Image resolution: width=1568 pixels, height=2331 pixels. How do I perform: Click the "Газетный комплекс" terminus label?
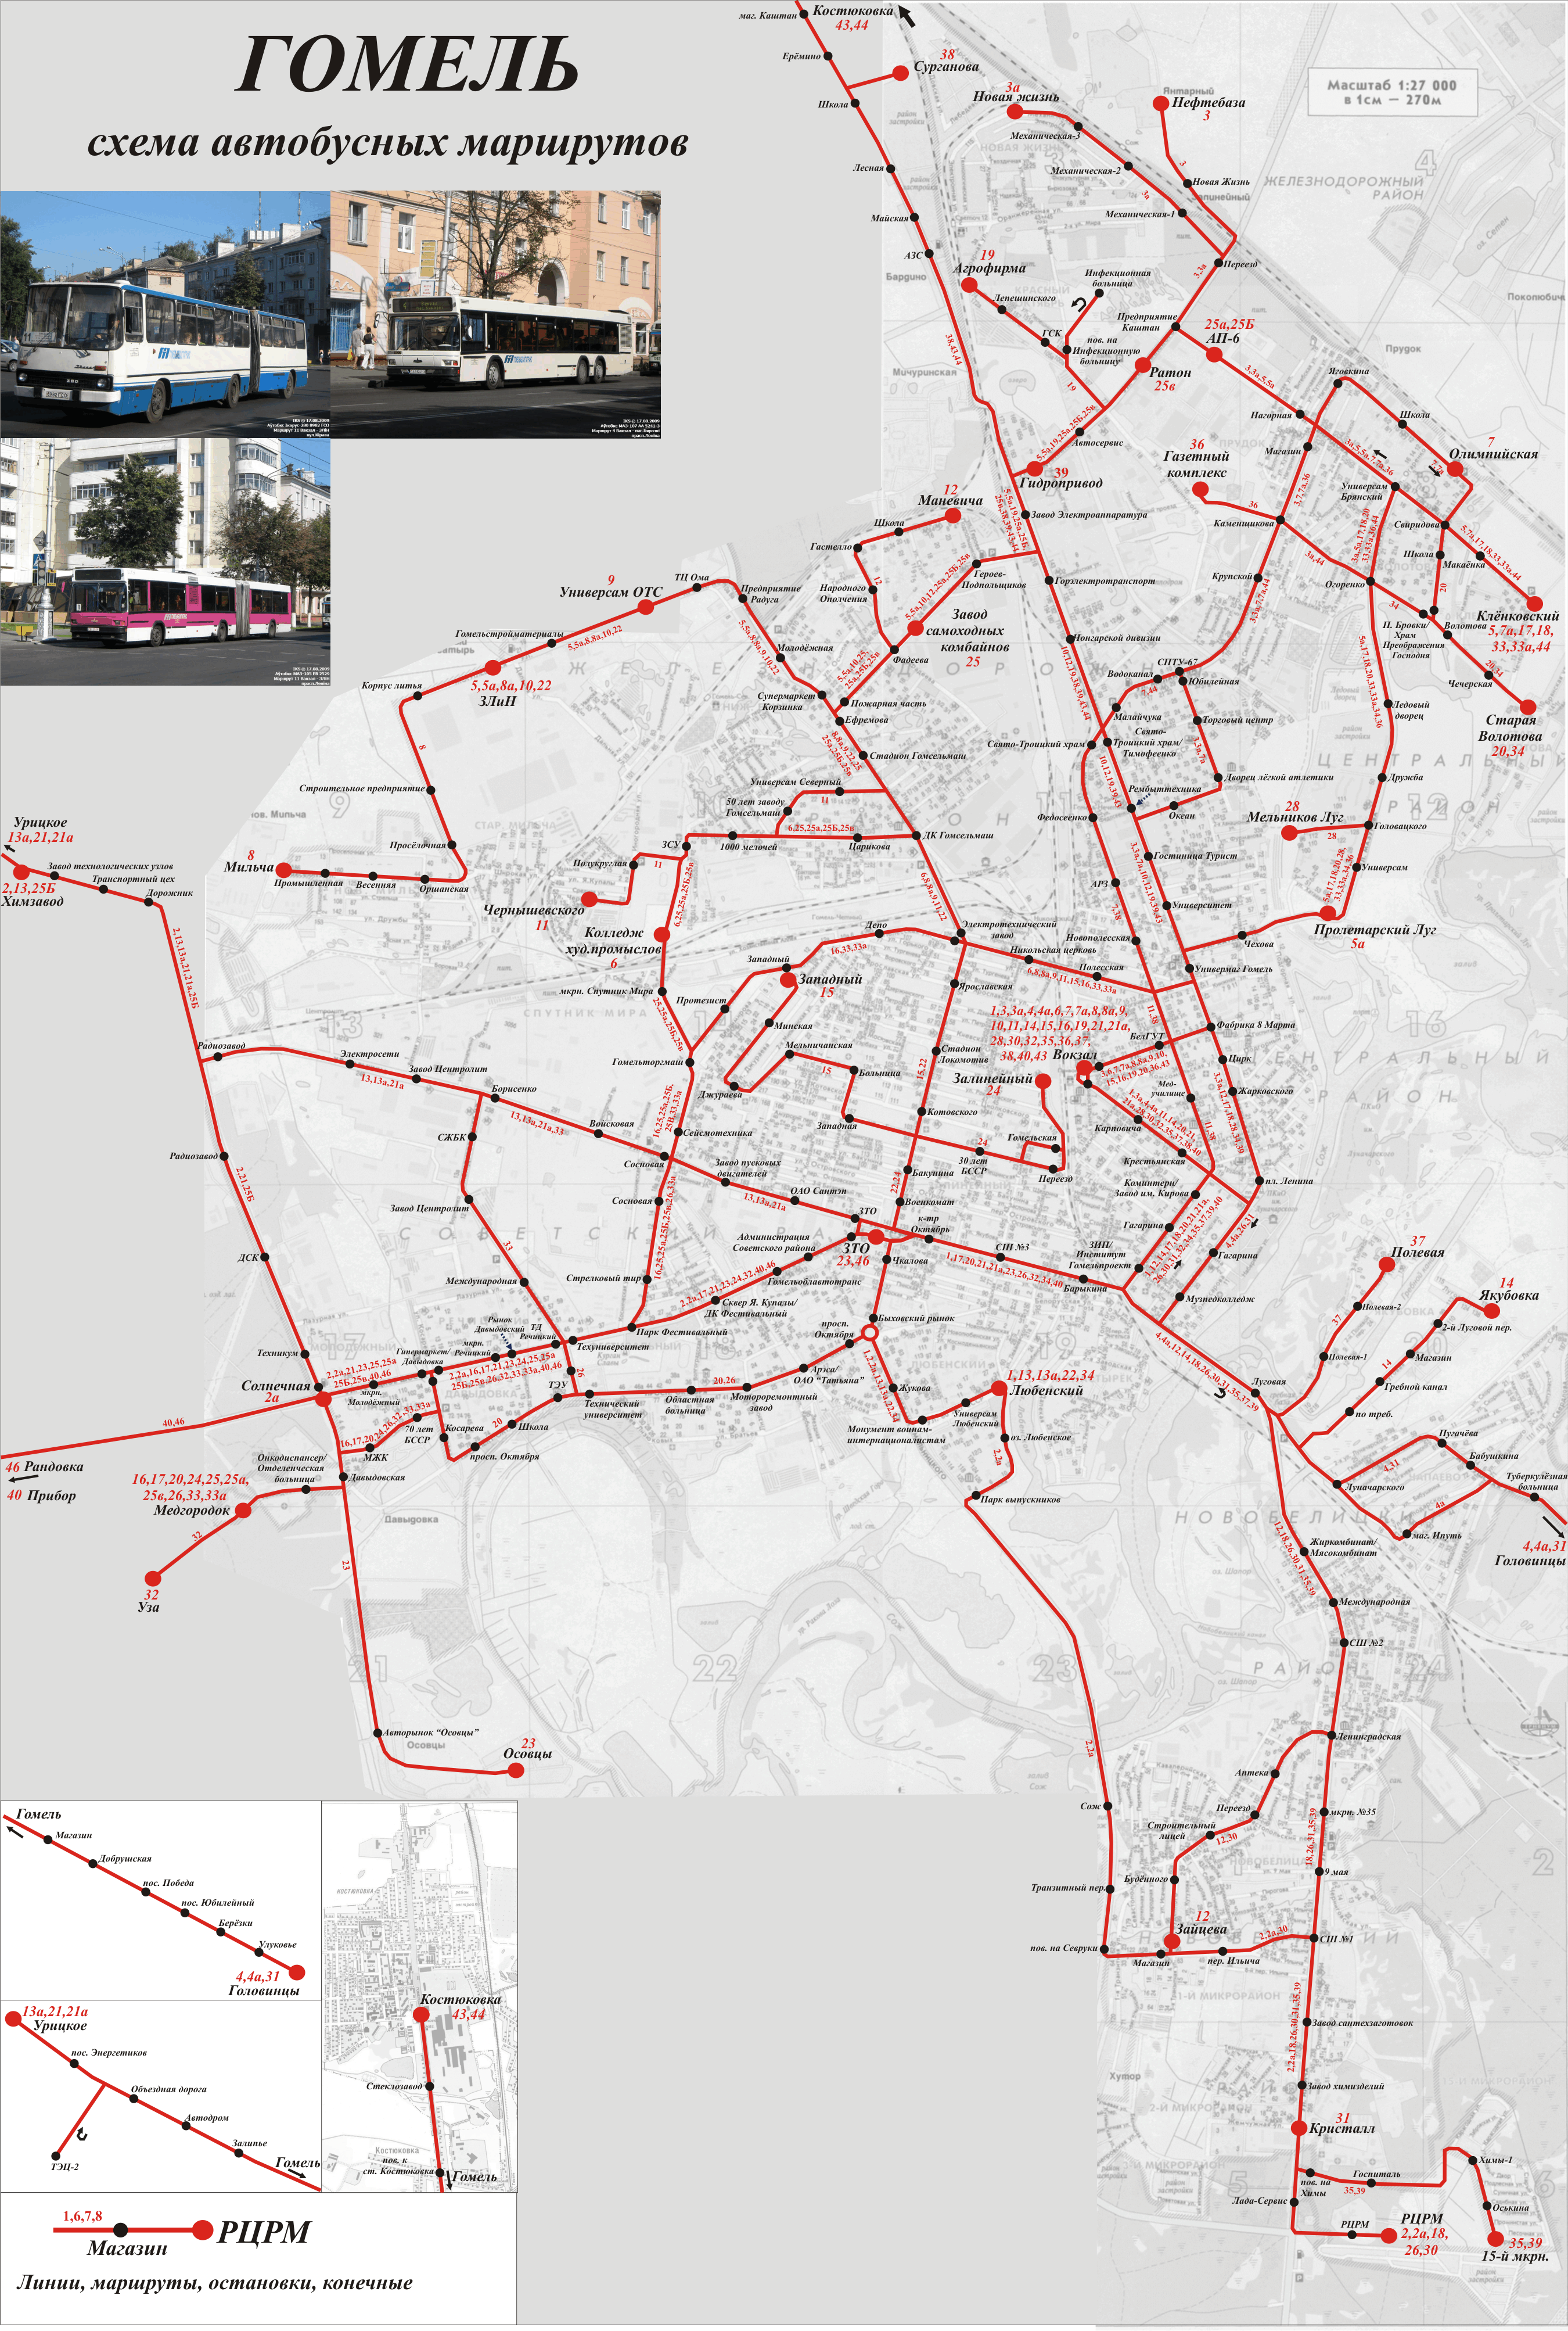click(x=1197, y=465)
